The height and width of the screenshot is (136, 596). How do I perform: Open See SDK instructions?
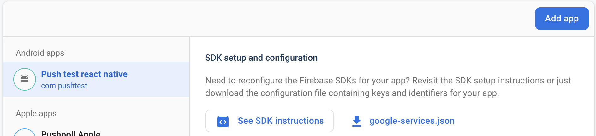tap(270, 121)
